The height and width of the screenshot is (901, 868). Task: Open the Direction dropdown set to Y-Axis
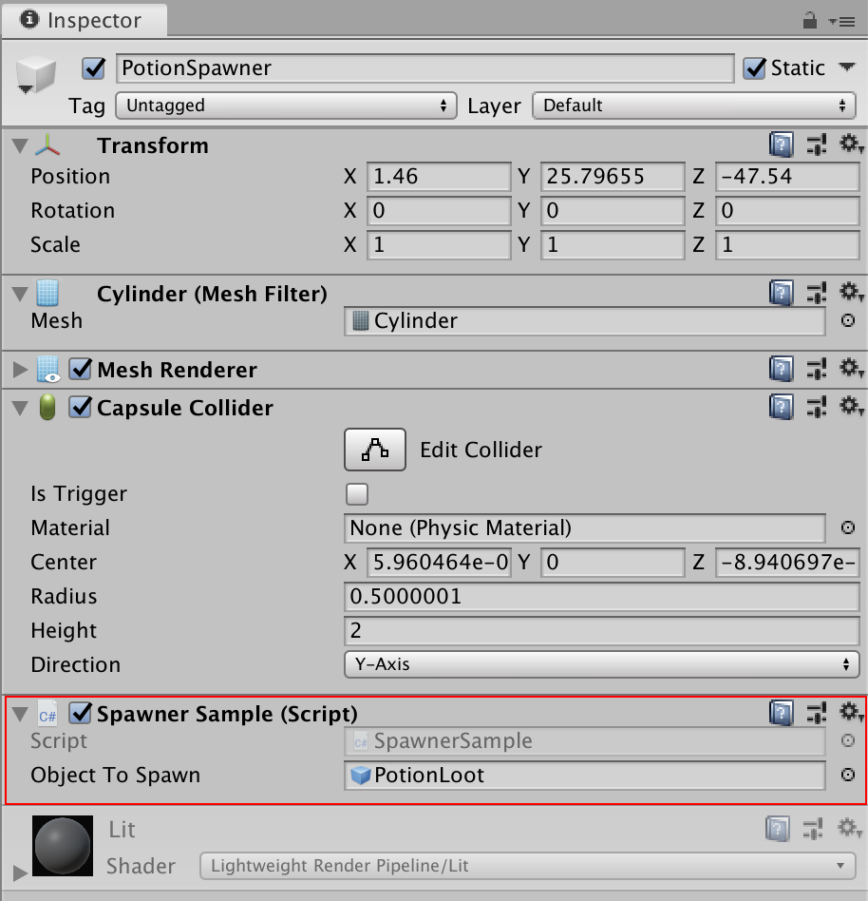pyautogui.click(x=601, y=664)
